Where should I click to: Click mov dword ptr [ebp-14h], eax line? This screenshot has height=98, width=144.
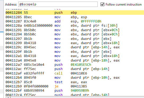click(75, 47)
